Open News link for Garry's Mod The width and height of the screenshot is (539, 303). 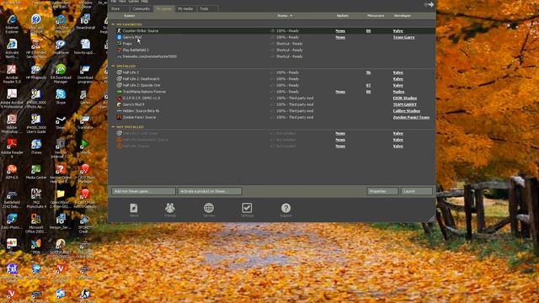click(340, 37)
